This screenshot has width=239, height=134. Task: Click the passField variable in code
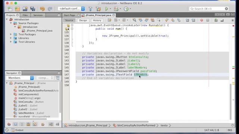[x=148, y=71]
